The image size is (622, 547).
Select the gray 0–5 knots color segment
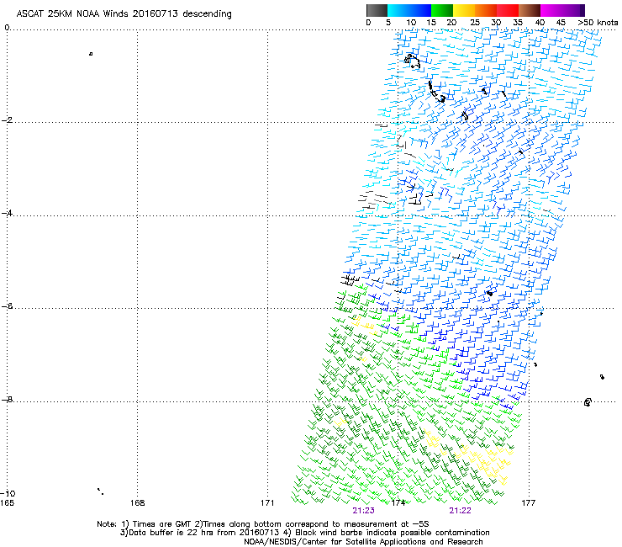[x=377, y=10]
